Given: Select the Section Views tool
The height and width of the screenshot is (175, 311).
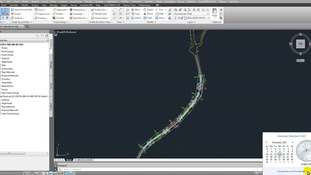Looking at the screenshot, I should [x=100, y=18].
